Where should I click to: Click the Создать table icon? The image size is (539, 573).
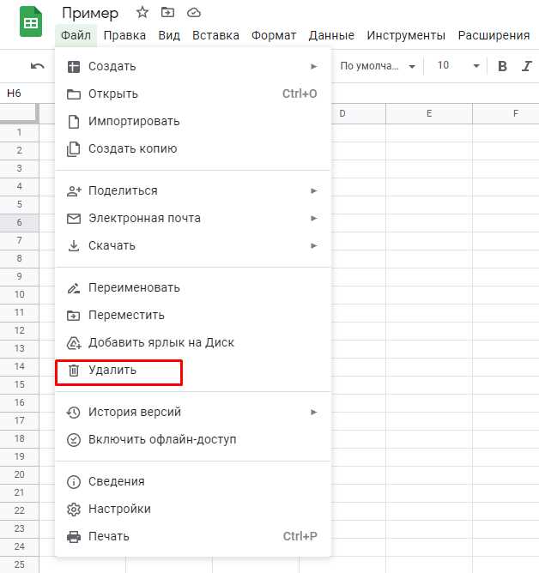coord(74,67)
